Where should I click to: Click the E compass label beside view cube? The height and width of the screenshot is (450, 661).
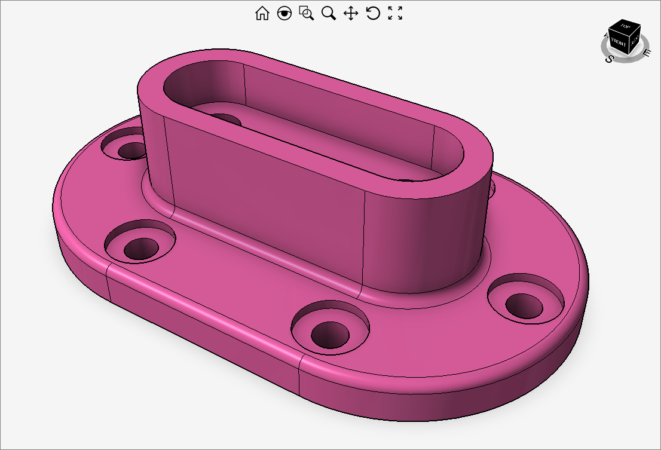pos(648,54)
